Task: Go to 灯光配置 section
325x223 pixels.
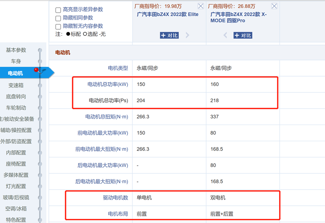Action: 16,186
